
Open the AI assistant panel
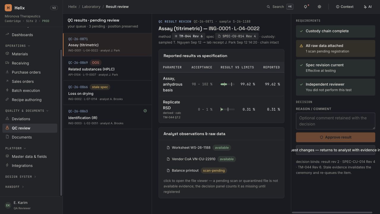coord(368,7)
